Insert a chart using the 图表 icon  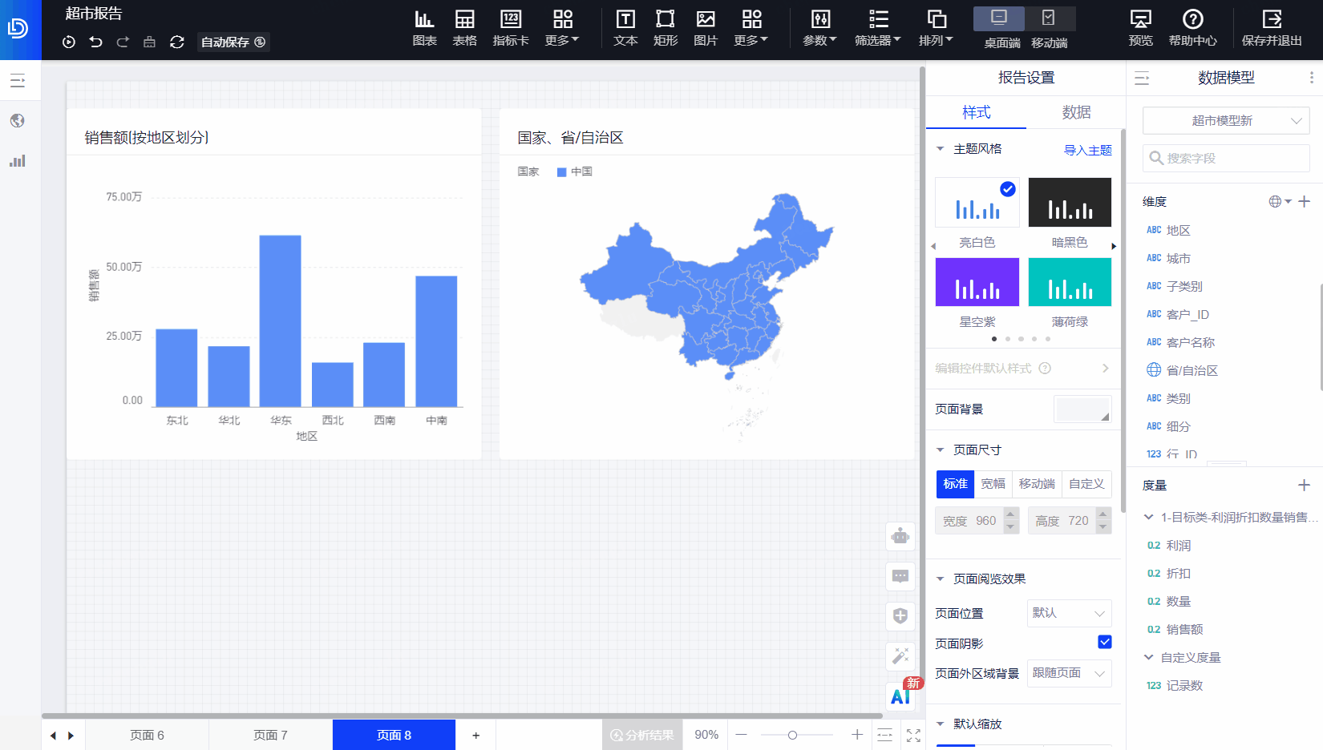click(424, 27)
